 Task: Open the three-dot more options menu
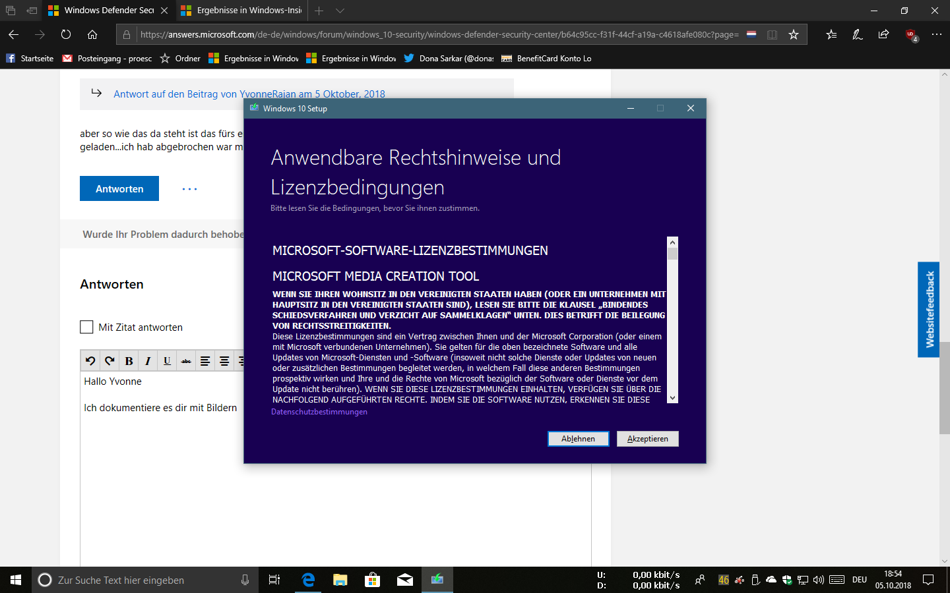189,189
